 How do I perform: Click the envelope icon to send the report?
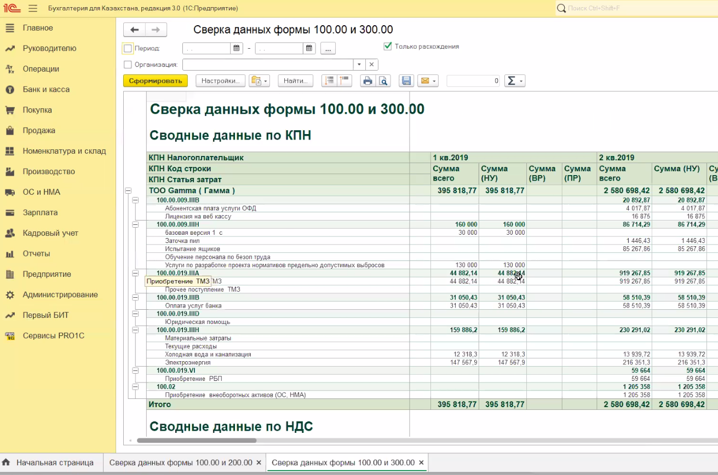(425, 81)
